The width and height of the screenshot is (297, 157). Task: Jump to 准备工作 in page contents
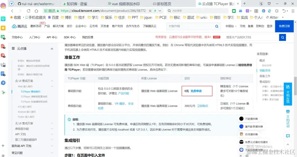click(265, 76)
